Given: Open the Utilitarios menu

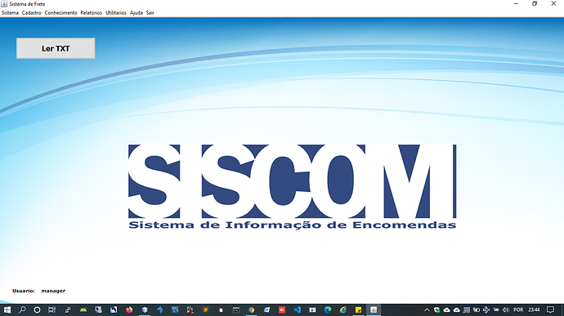Looking at the screenshot, I should click(116, 12).
